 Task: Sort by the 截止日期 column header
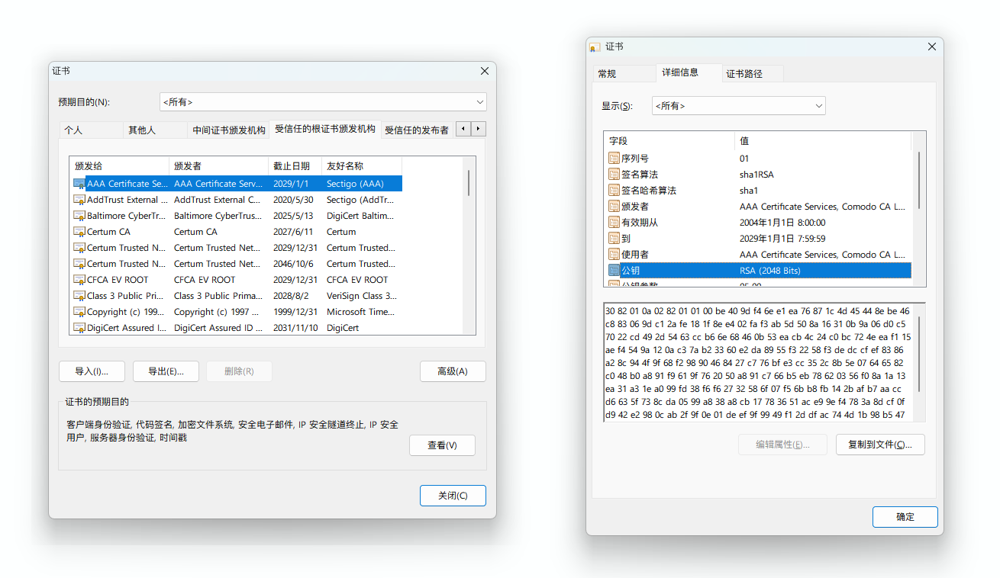(x=295, y=165)
